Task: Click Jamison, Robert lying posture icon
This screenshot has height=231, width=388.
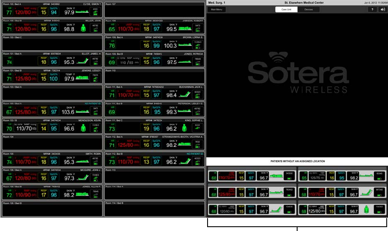Action: [185, 28]
